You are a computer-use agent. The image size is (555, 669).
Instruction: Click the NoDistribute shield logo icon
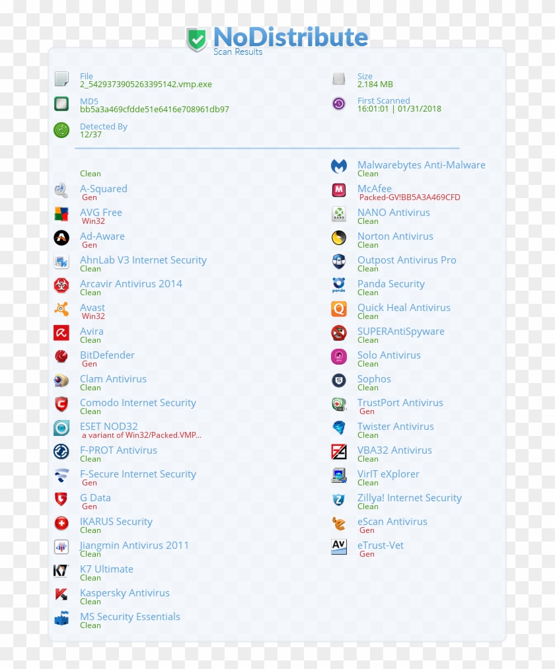point(196,40)
